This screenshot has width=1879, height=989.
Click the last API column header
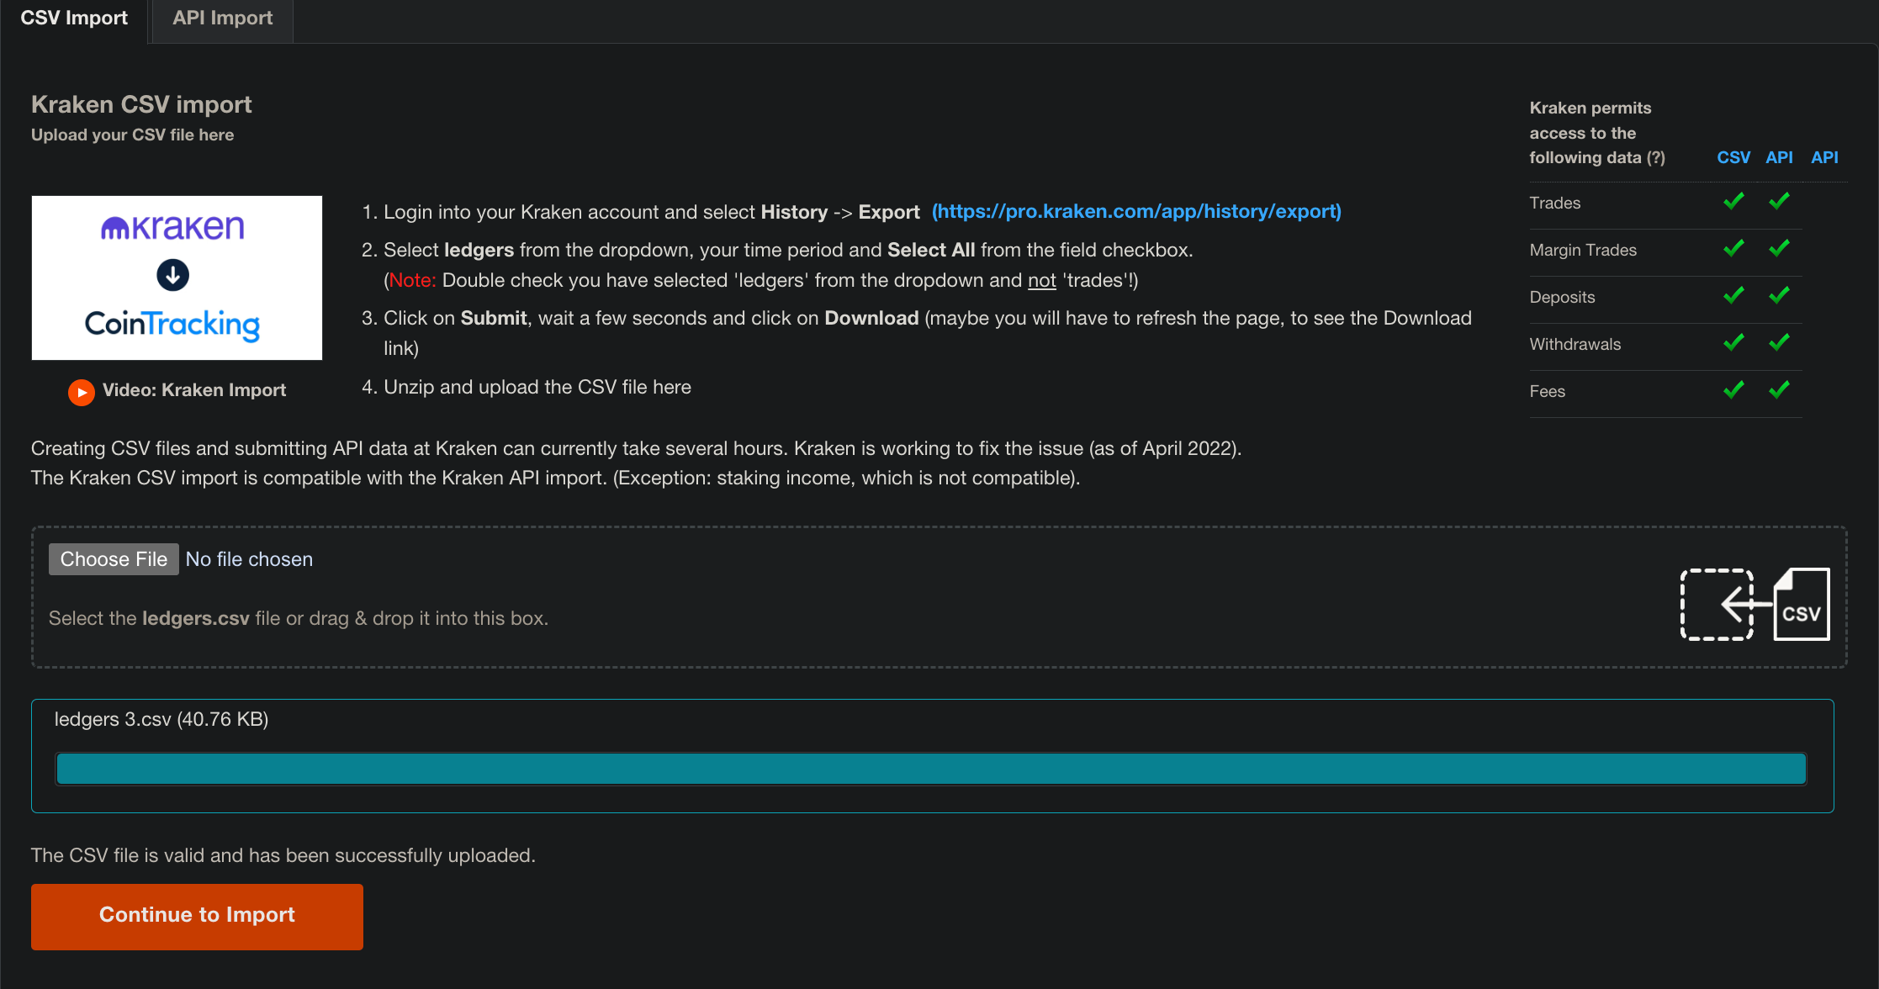[x=1823, y=157]
